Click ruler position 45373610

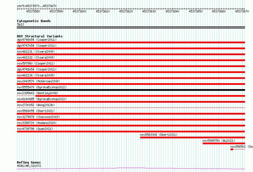point(103,11)
